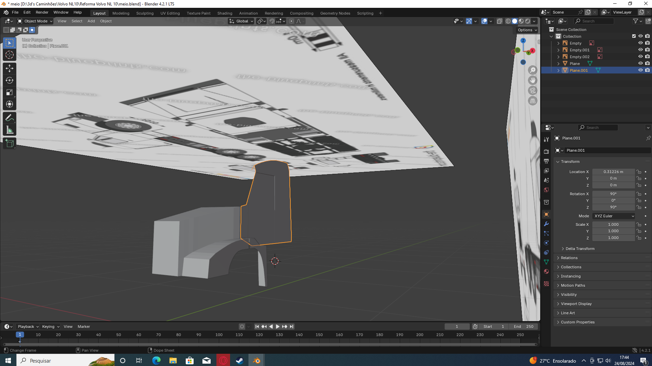This screenshot has width=652, height=366.
Task: Click the pan view hand icon
Action: [533, 80]
